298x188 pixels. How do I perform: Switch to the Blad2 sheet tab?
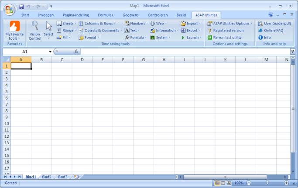point(47,177)
